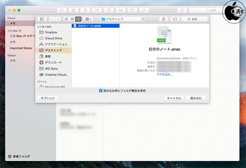This screenshot has width=246, height=168.
Task: Select メモ under iCloud in Notes
Action: point(20,23)
